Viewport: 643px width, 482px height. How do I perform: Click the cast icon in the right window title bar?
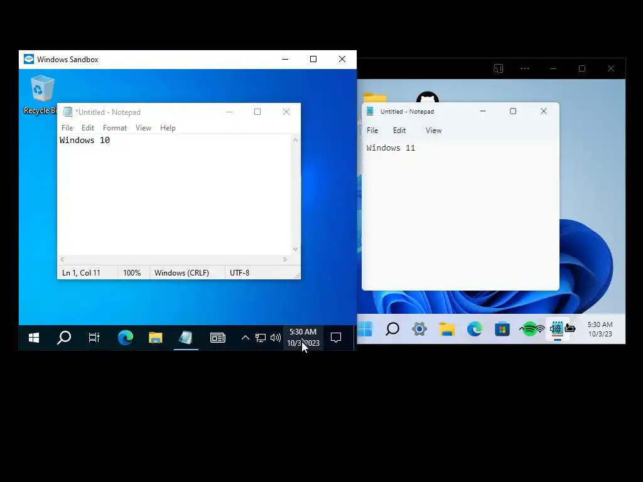pyautogui.click(x=498, y=68)
